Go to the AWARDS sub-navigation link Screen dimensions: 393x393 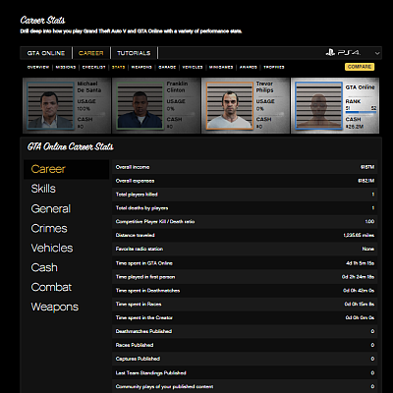pyautogui.click(x=249, y=67)
